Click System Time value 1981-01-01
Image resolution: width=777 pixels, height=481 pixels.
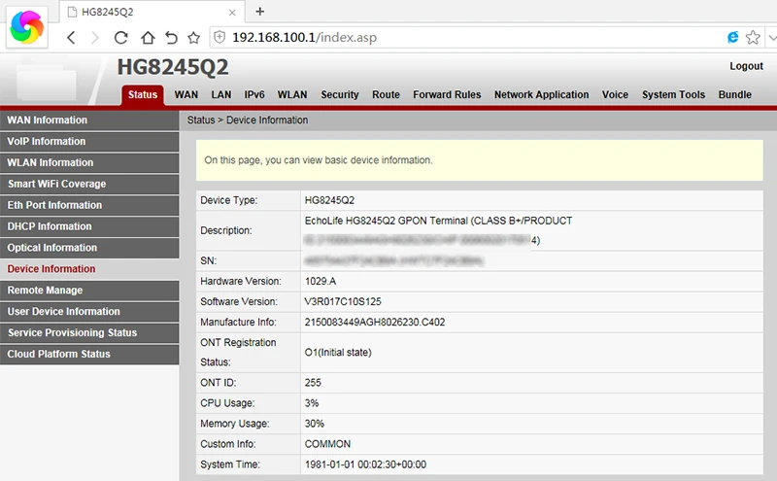click(x=365, y=464)
